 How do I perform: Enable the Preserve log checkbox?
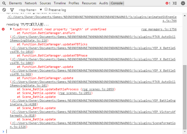46,9
